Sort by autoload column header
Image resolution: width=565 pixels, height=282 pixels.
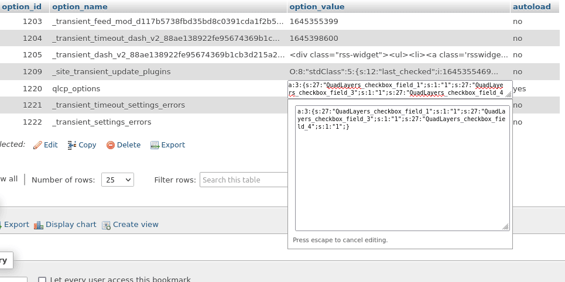click(532, 7)
